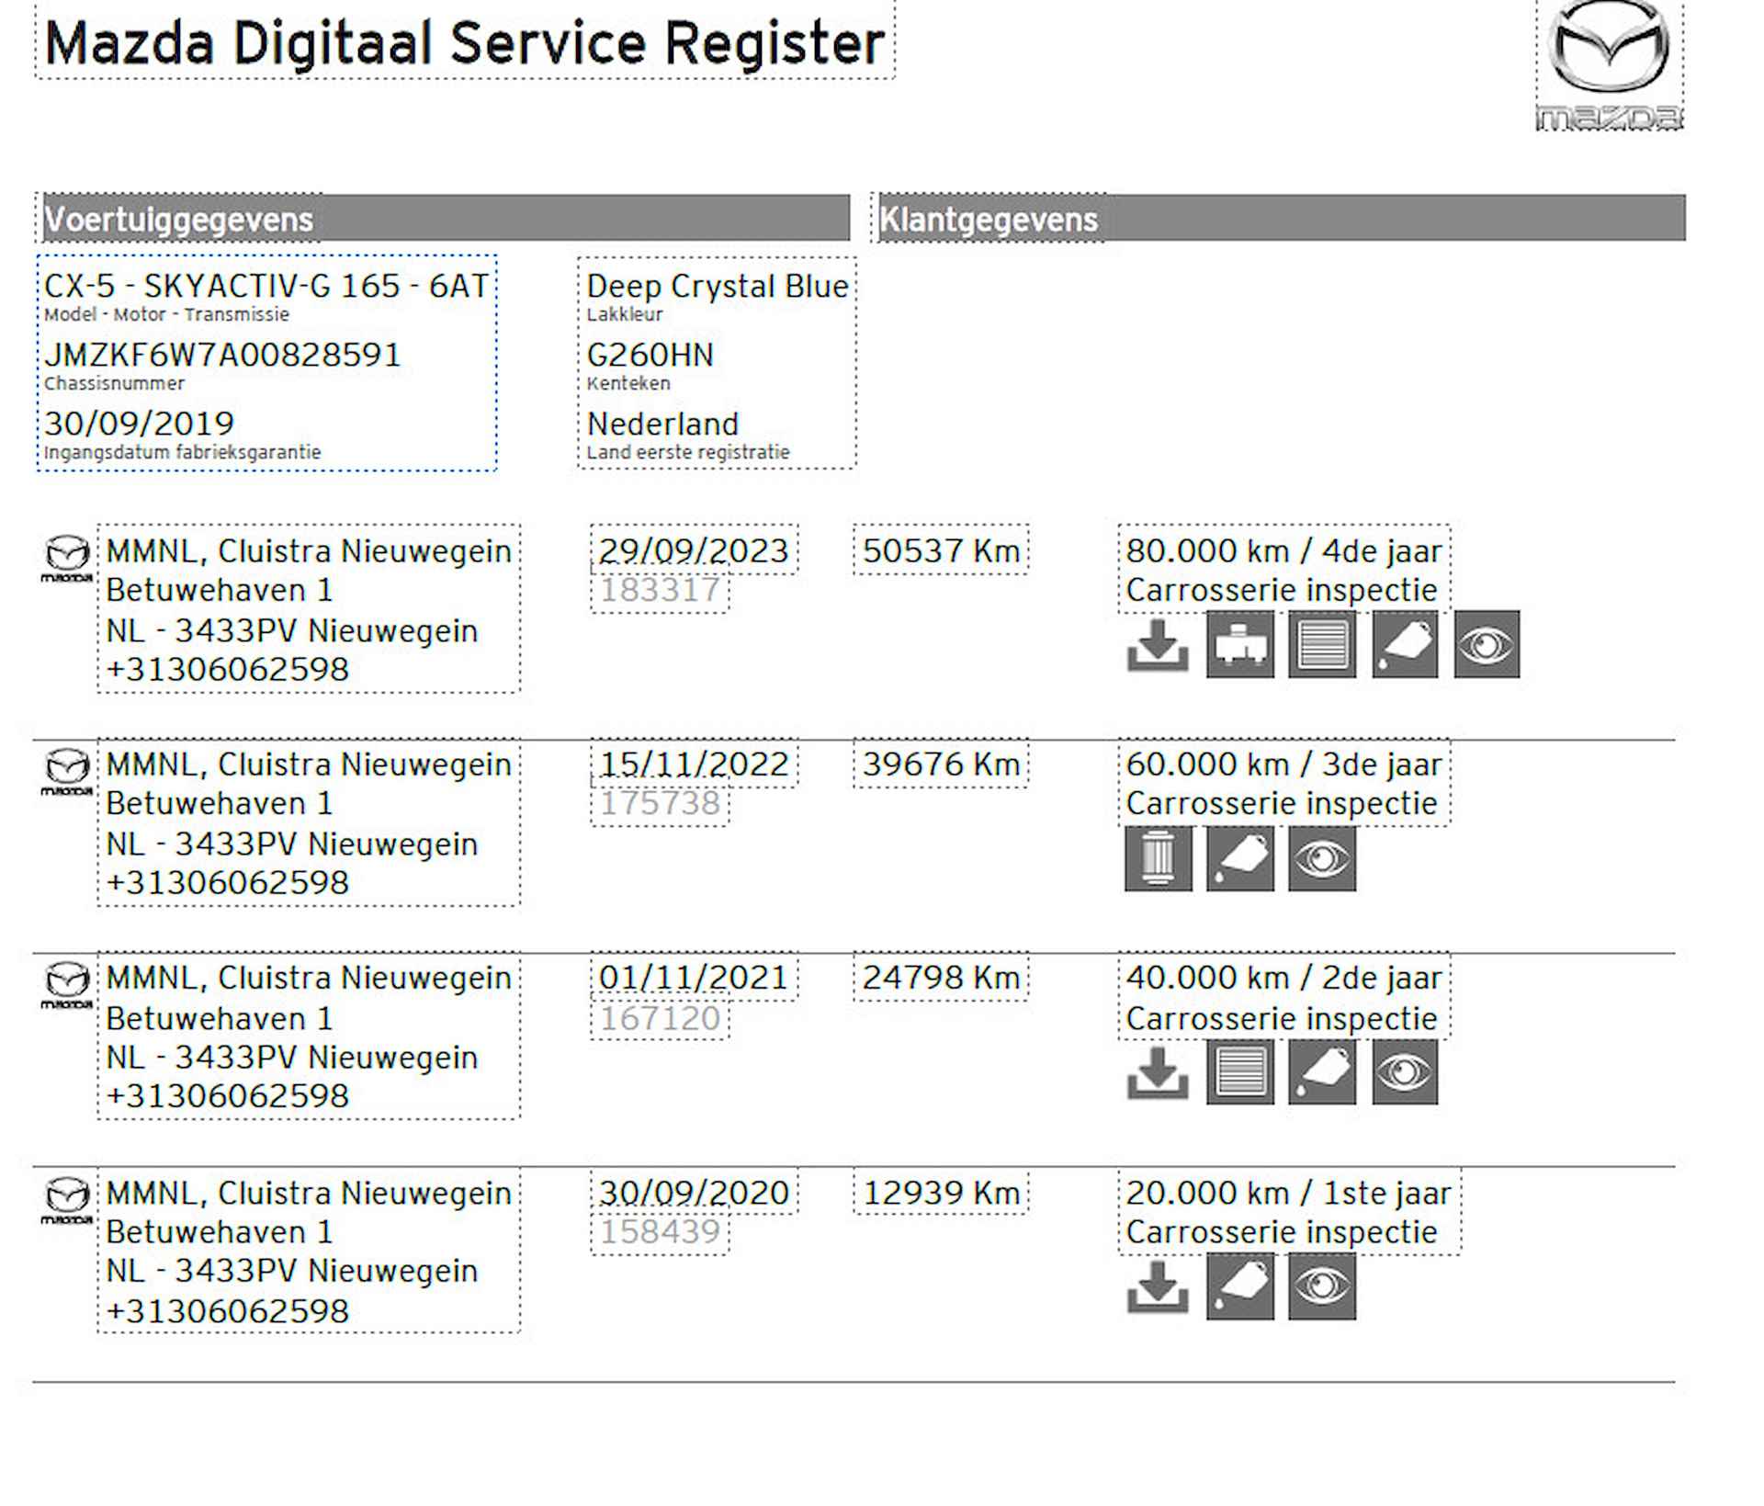Click the license plate G260HN
This screenshot has width=1764, height=1506.
coord(650,355)
